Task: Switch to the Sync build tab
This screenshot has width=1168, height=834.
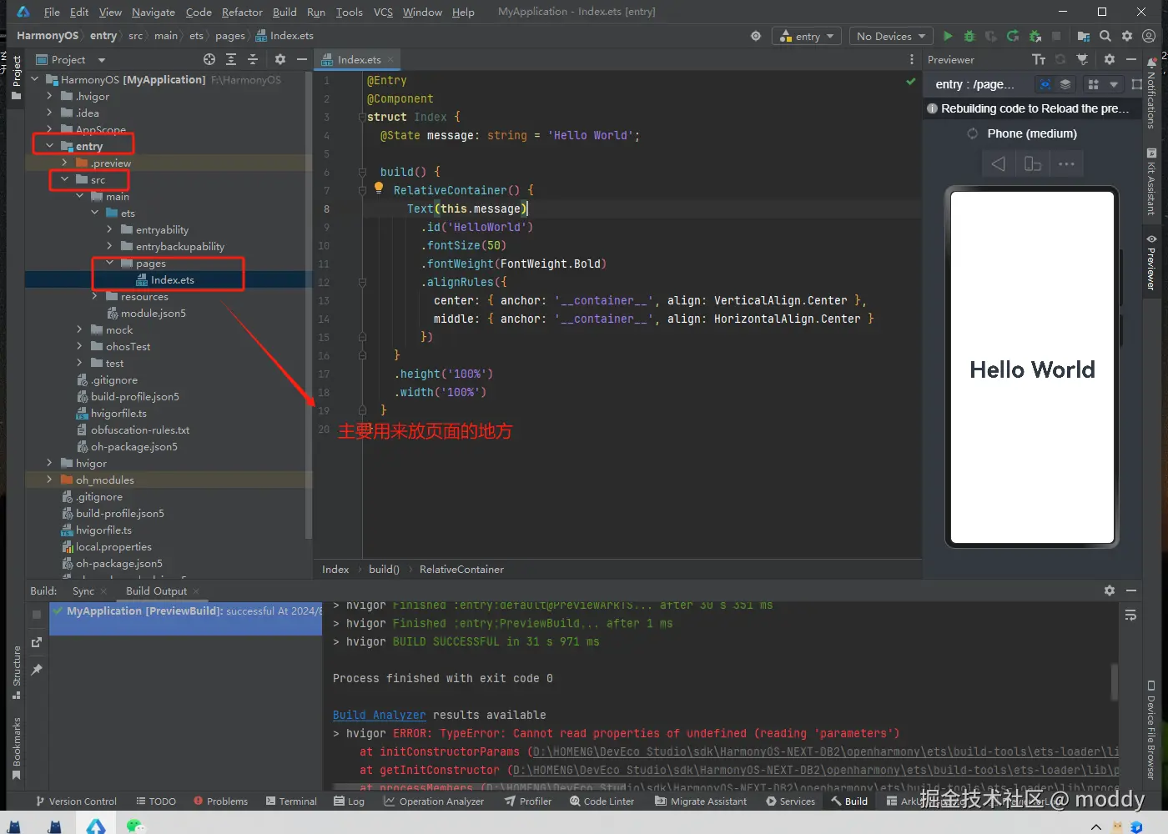Action: [83, 591]
